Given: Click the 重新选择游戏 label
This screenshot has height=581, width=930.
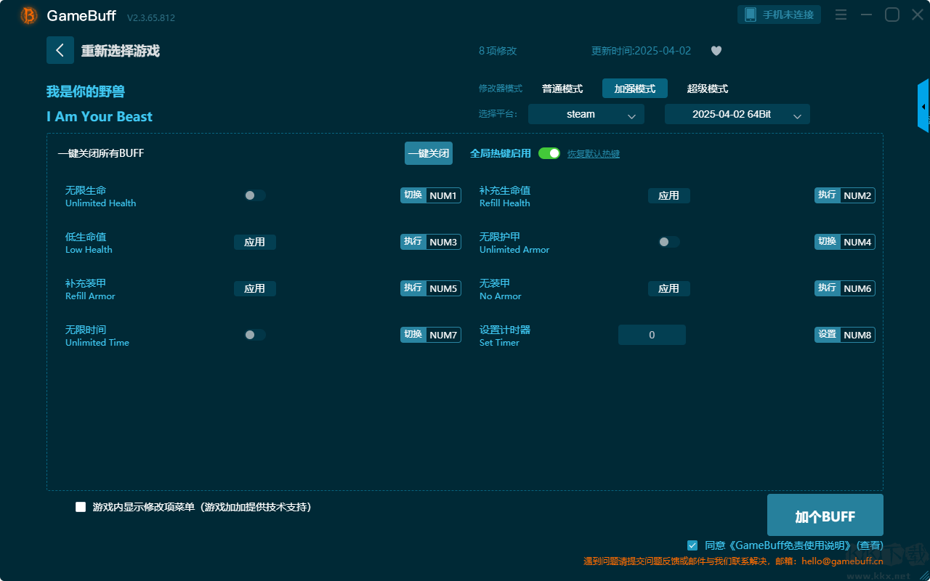Looking at the screenshot, I should pyautogui.click(x=121, y=51).
